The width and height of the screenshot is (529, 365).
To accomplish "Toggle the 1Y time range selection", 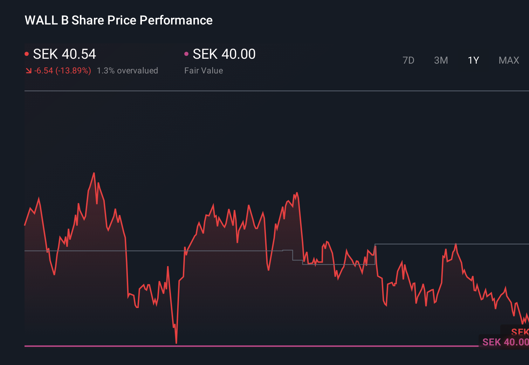I will tap(473, 60).
